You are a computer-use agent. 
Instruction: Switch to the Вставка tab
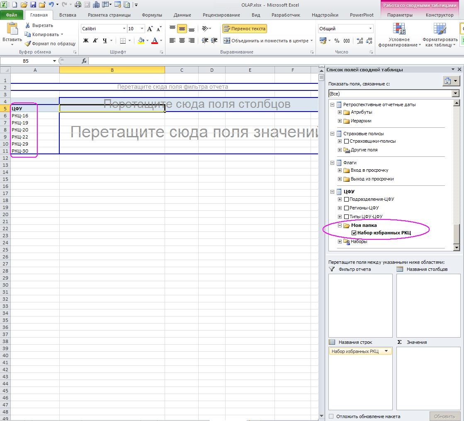pos(68,15)
